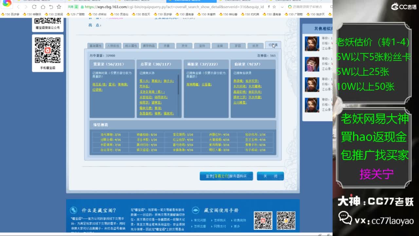Open the 150 神仙眷 bookmark
This screenshot has height=236, width=419.
point(228,14)
